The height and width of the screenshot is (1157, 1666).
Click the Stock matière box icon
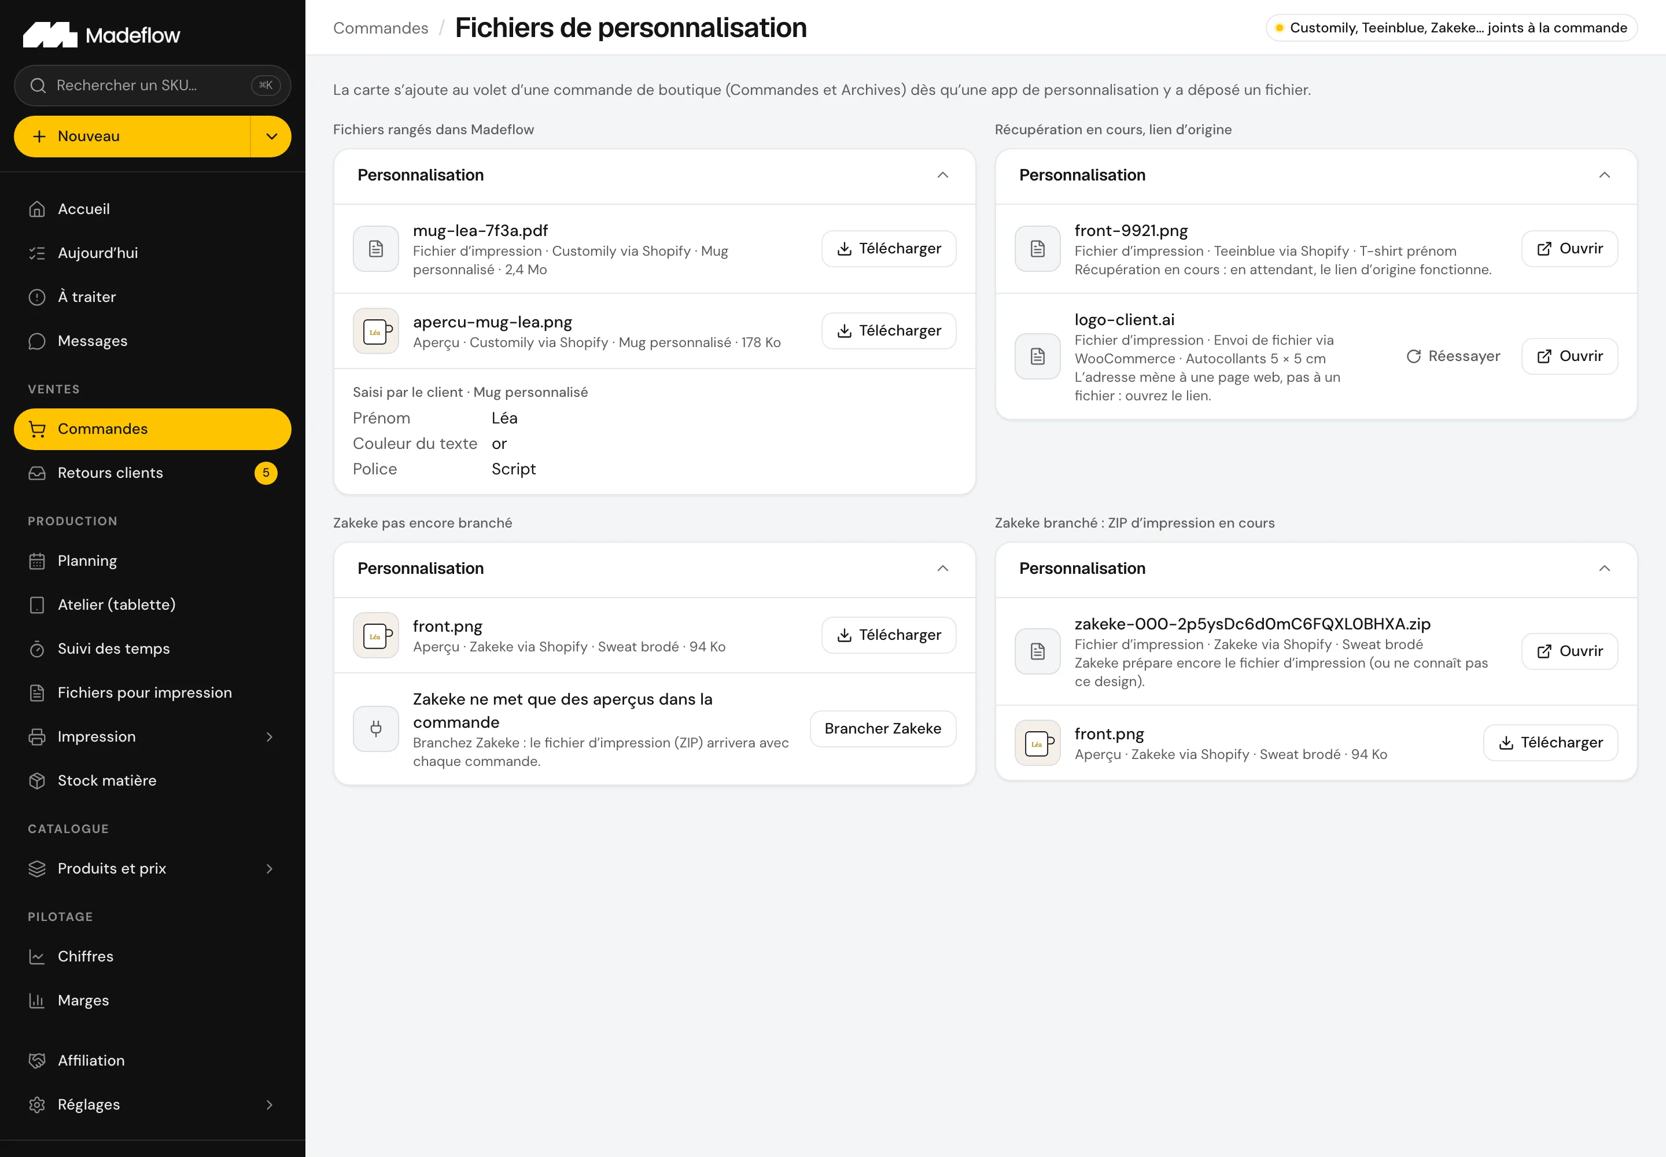point(37,781)
